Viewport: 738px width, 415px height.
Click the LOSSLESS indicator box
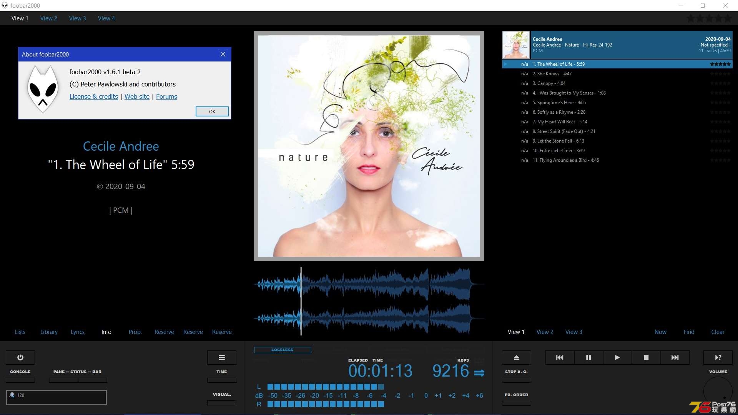pos(283,350)
